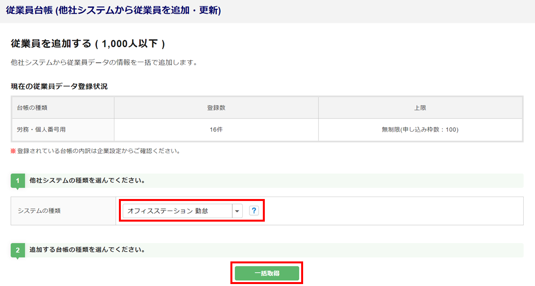Click the red-asterisk note about 企業設定
Image resolution: width=535 pixels, height=286 pixels.
tap(95, 151)
